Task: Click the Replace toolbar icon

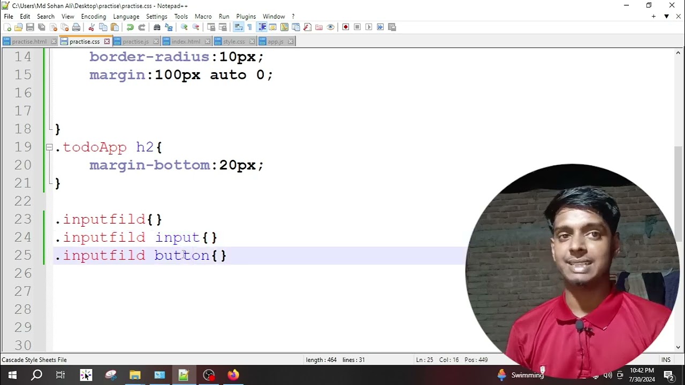Action: coord(169,27)
